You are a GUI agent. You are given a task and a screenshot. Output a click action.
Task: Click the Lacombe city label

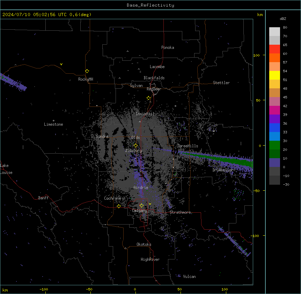[157, 67]
